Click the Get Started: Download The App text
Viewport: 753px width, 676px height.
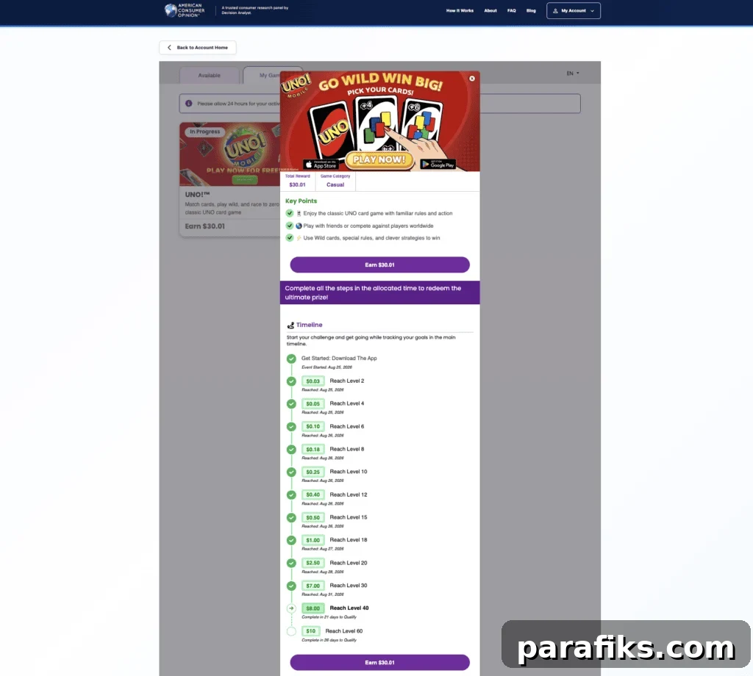pyautogui.click(x=339, y=359)
